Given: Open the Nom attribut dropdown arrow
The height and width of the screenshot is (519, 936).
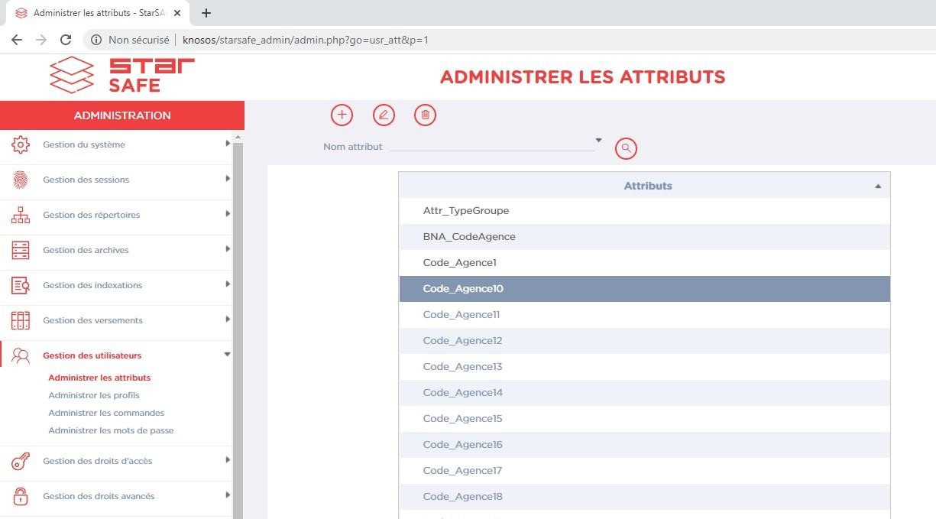Looking at the screenshot, I should (x=598, y=141).
